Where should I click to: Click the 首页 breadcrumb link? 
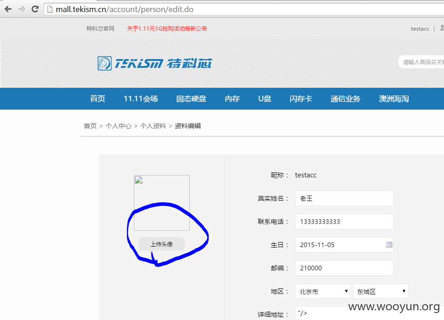90,126
